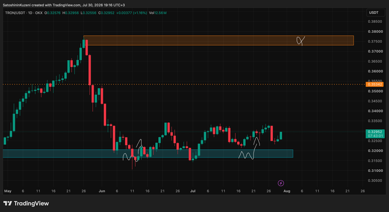Click the 0.31000 price axis label
The height and width of the screenshot is (212, 389).
375,171
